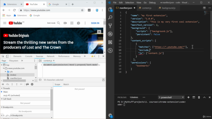Close the DevTools panel
This screenshot has height=119, width=212.
[x=103, y=56]
